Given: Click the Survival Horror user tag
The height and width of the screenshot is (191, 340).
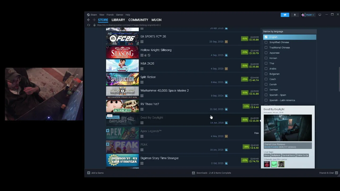Looking at the screenshot, I should point(288,155).
